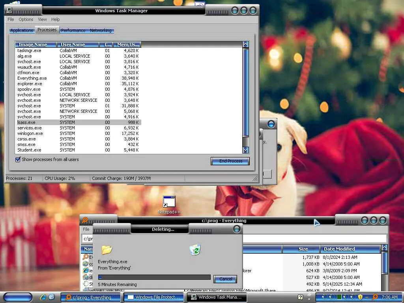Select the Processes tab
The width and height of the screenshot is (404, 303).
pyautogui.click(x=47, y=30)
